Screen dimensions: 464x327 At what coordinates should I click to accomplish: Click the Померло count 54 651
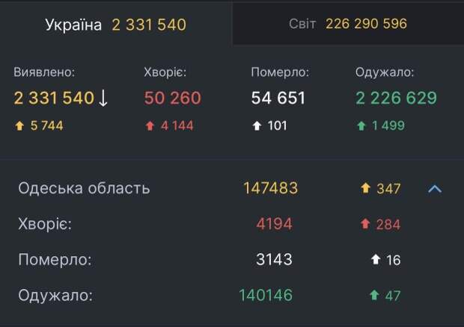(278, 98)
